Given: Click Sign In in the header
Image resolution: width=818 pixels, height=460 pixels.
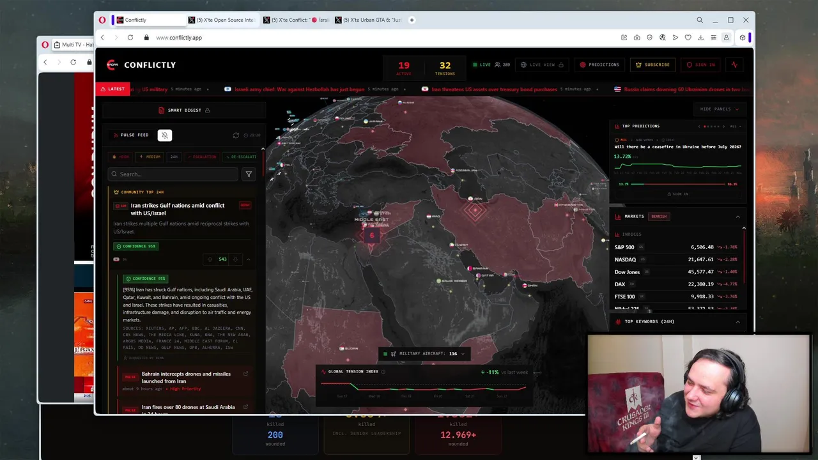Looking at the screenshot, I should coord(701,65).
